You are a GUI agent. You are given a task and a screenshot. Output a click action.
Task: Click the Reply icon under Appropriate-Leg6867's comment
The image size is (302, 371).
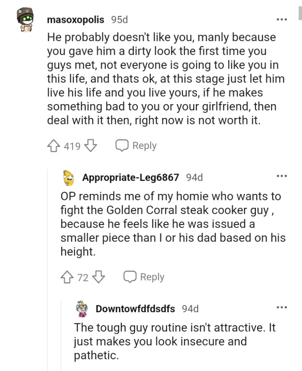pos(130,276)
